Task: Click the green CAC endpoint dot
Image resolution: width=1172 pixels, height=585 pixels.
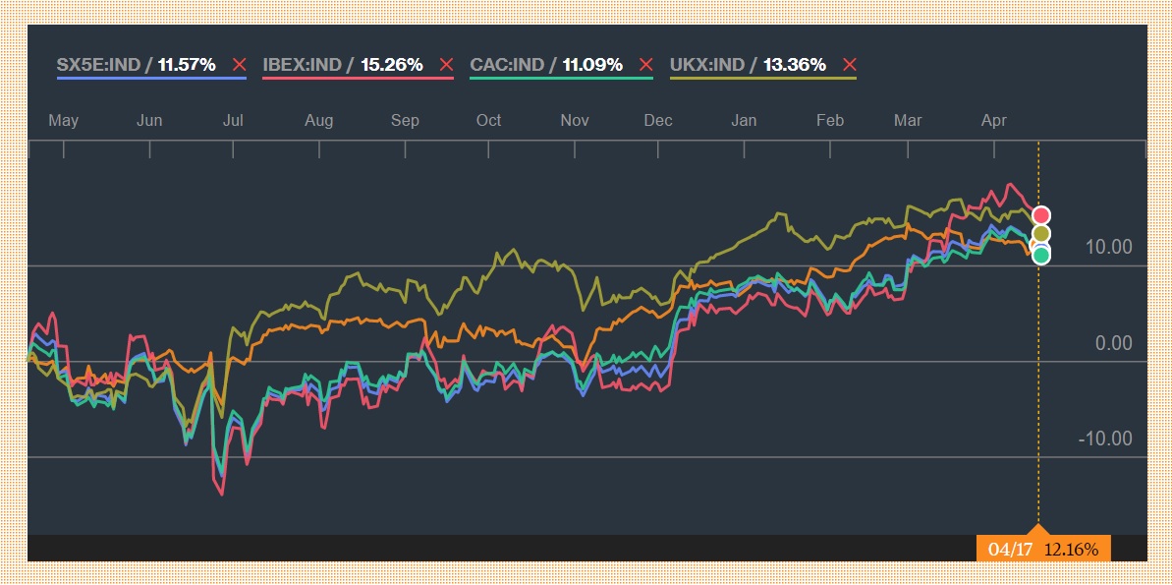Action: coord(1041,256)
